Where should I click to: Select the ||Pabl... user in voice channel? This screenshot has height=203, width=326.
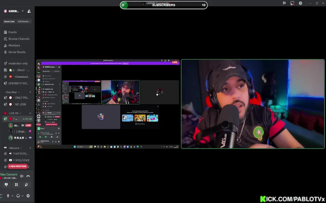coord(20,132)
